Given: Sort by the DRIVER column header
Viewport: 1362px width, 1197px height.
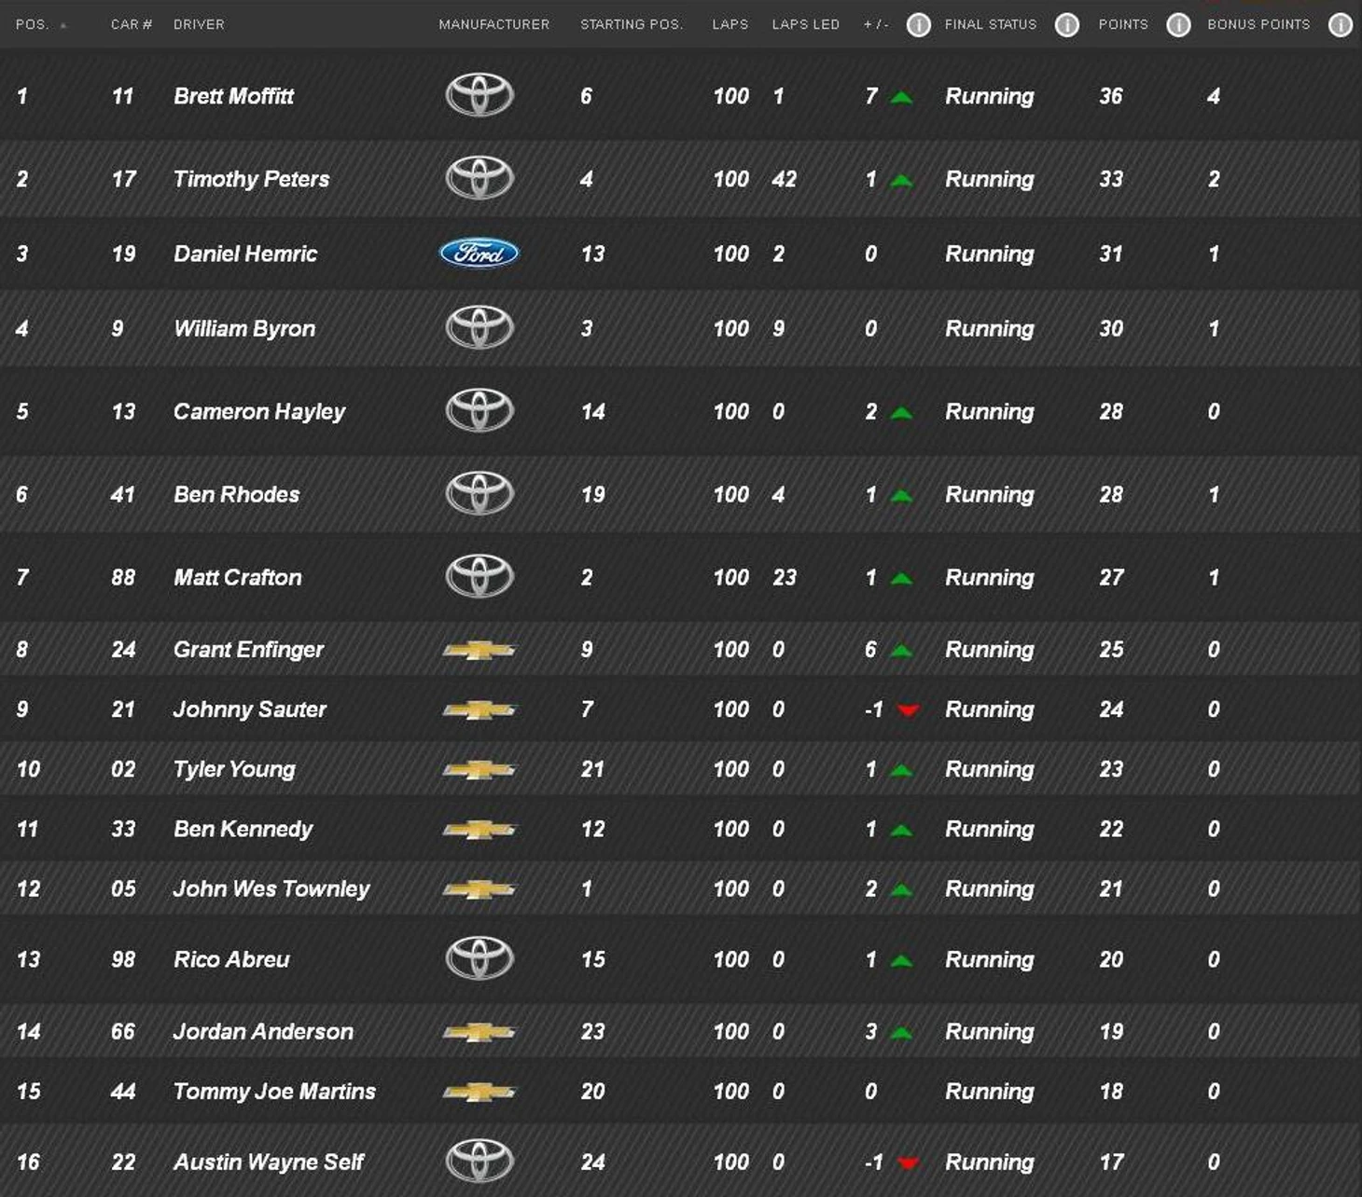Looking at the screenshot, I should (199, 24).
